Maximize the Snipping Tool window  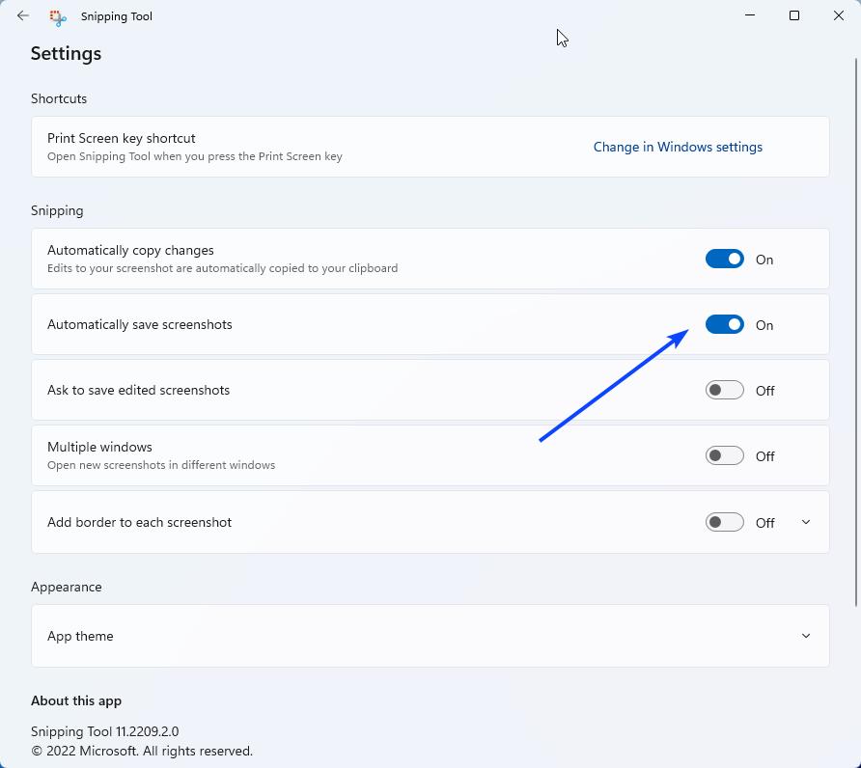click(794, 15)
